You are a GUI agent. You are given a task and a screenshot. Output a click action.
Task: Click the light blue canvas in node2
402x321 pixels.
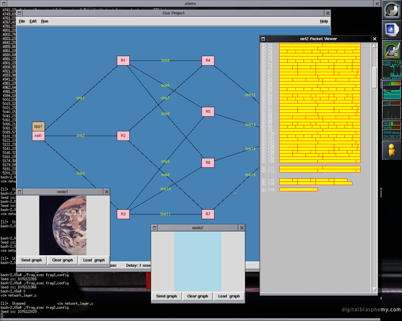point(198,262)
